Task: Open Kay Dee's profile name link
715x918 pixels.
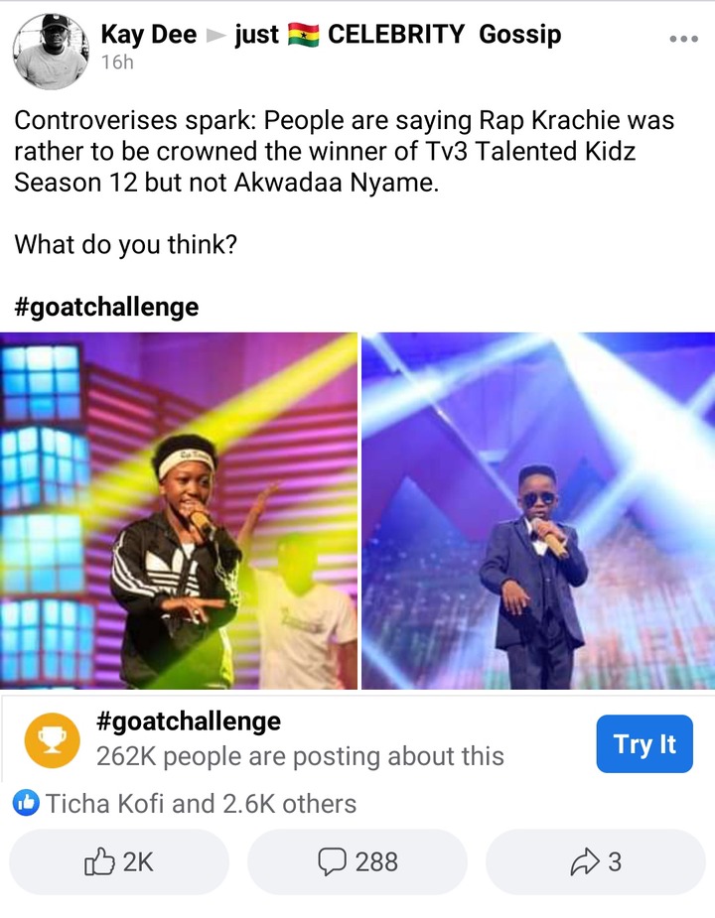Action: point(149,34)
